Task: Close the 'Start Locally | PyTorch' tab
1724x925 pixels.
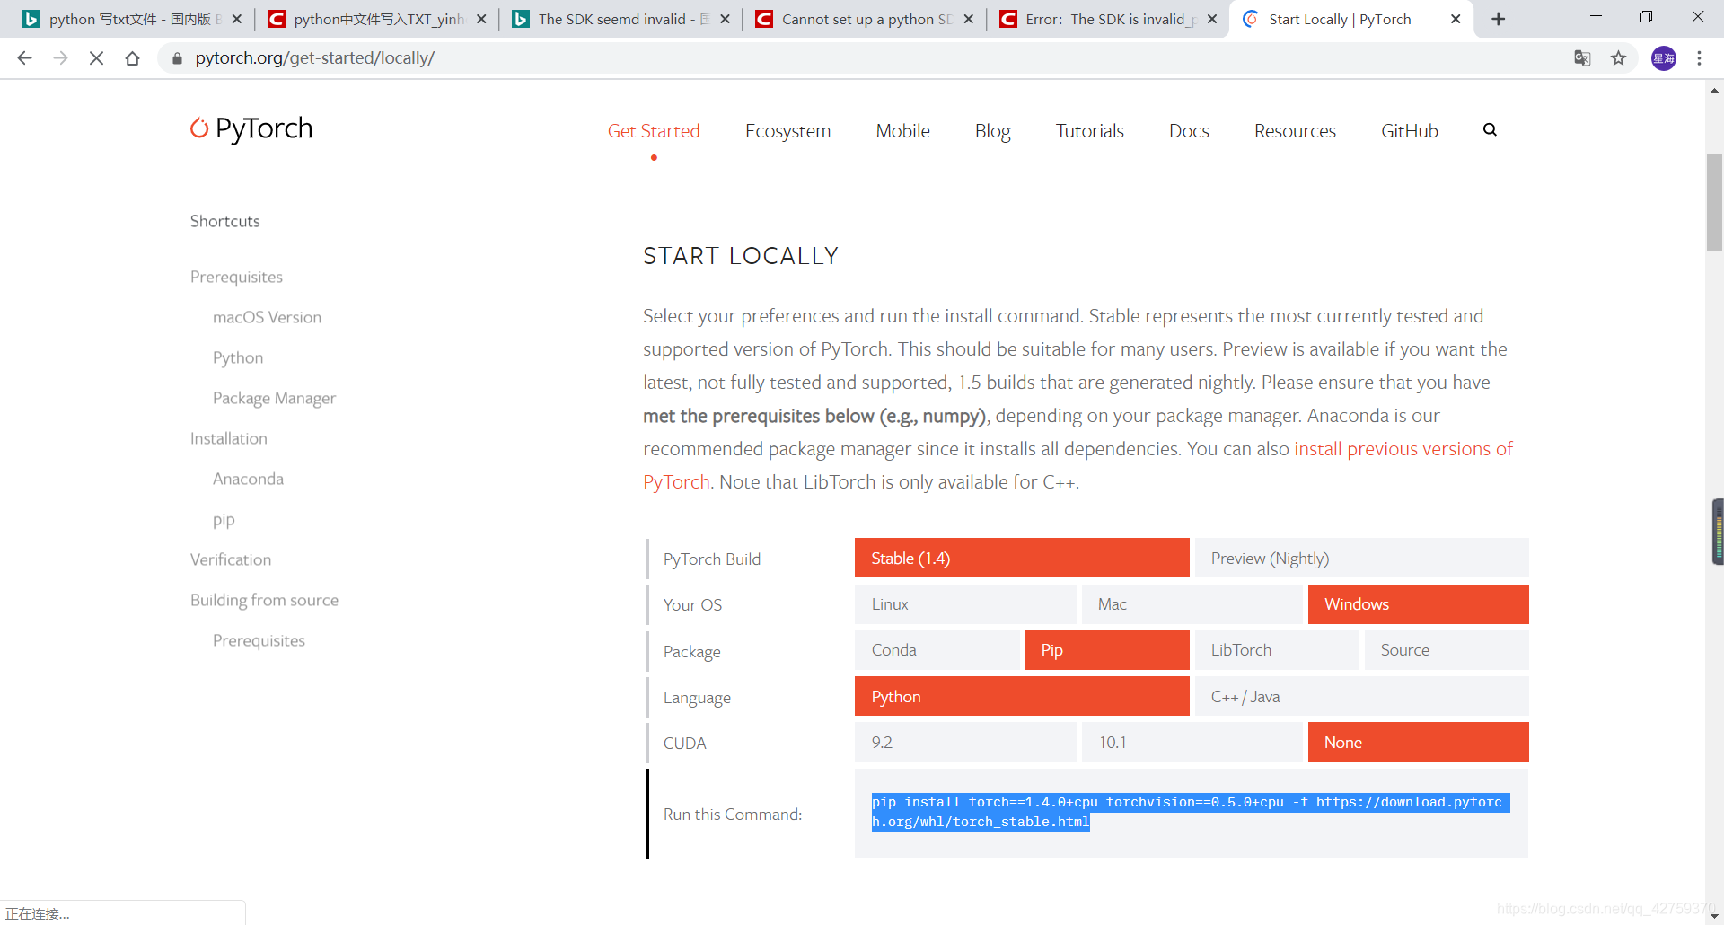Action: point(1456,19)
